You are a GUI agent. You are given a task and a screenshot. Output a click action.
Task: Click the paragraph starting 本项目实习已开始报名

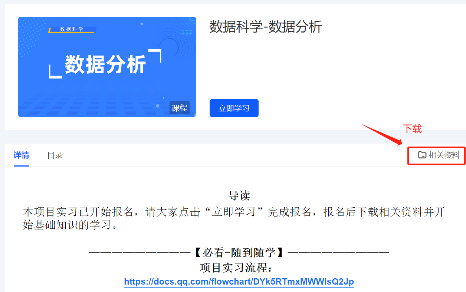point(234,218)
